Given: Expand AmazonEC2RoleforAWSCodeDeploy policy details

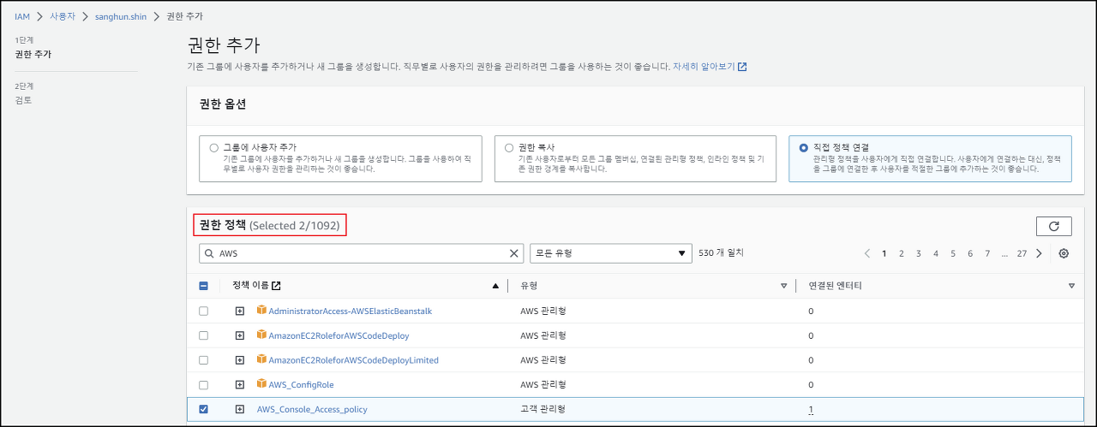Looking at the screenshot, I should click(x=240, y=335).
